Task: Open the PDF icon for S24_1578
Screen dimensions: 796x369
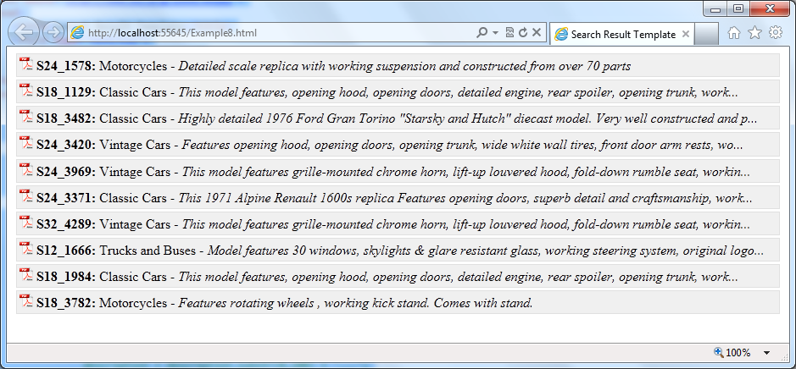Action: click(x=26, y=64)
